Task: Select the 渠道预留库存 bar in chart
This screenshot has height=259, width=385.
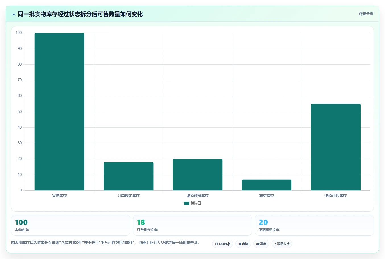Action: coord(198,175)
